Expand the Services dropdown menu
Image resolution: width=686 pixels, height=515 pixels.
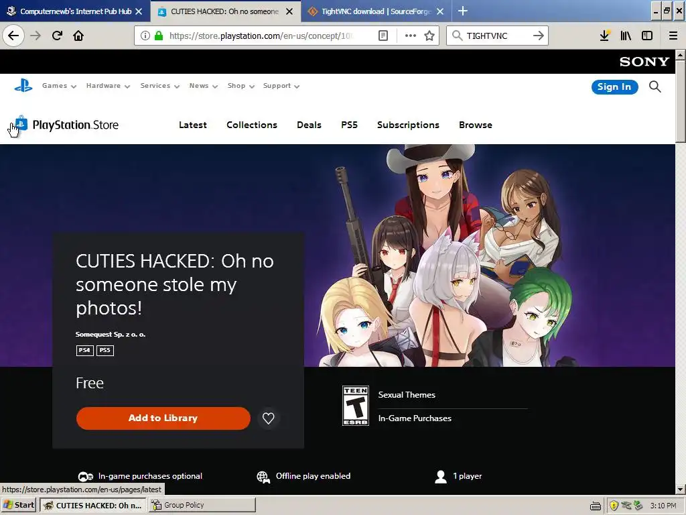(159, 86)
